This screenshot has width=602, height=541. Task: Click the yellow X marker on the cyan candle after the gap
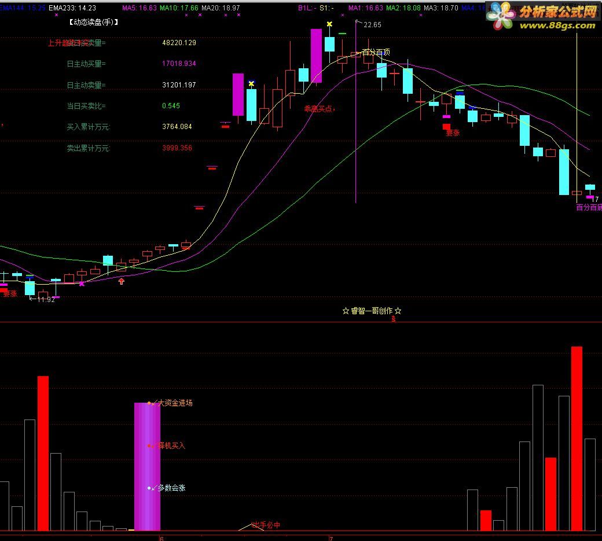pos(251,83)
